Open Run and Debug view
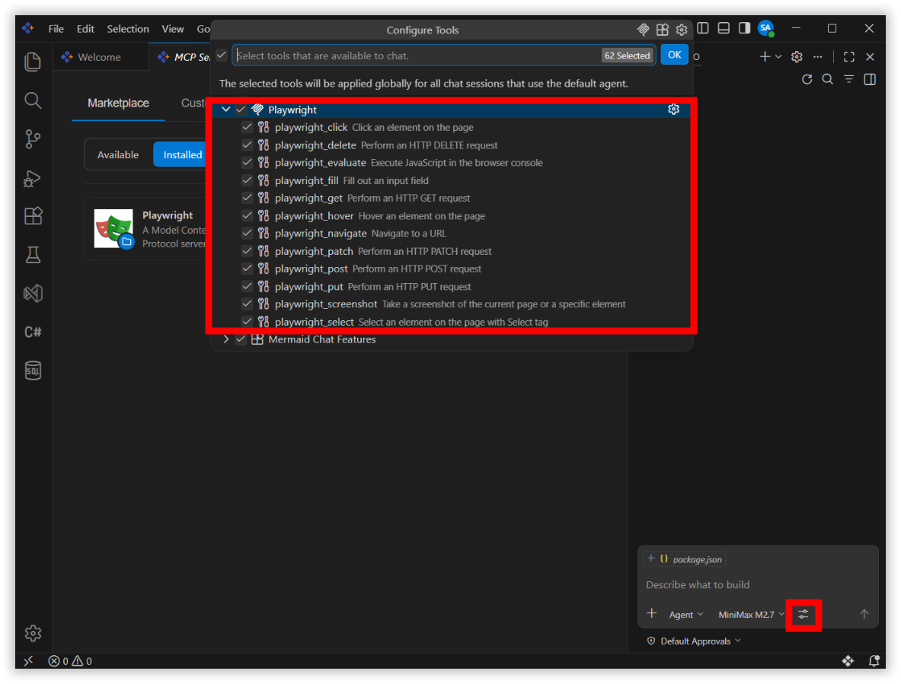 [33, 178]
